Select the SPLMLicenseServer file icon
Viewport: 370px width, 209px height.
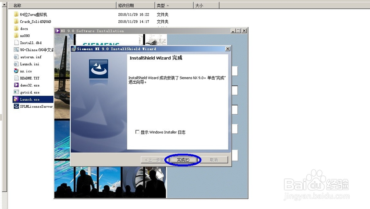pos(16,106)
